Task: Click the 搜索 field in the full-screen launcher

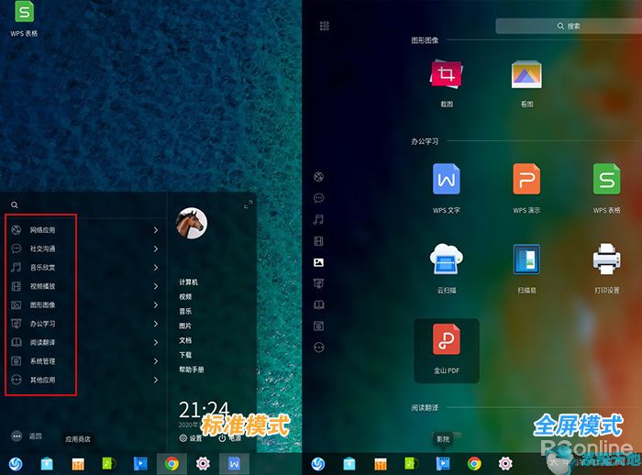Action: (x=569, y=26)
